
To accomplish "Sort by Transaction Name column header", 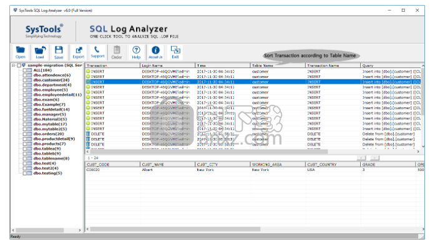I will 333,66.
